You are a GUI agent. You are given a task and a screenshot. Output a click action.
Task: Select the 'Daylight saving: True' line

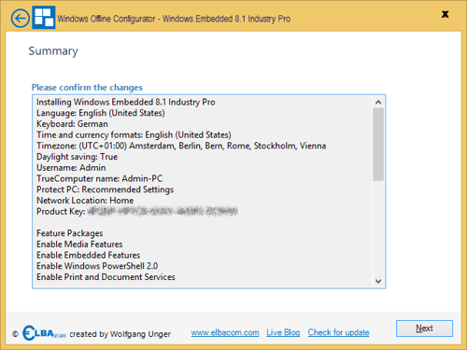(77, 157)
